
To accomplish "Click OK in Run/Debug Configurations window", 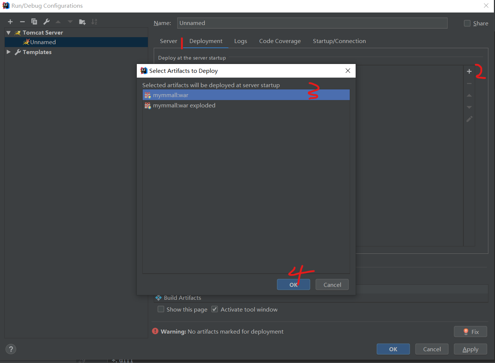I will coord(393,349).
